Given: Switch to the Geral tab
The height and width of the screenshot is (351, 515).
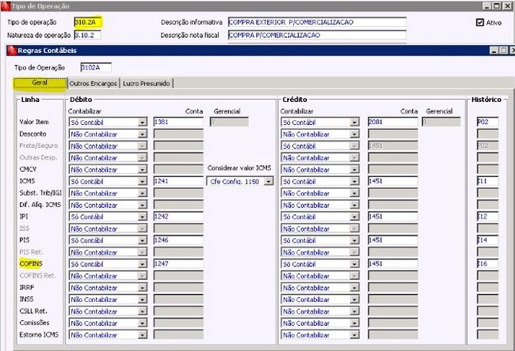Looking at the screenshot, I should (40, 83).
